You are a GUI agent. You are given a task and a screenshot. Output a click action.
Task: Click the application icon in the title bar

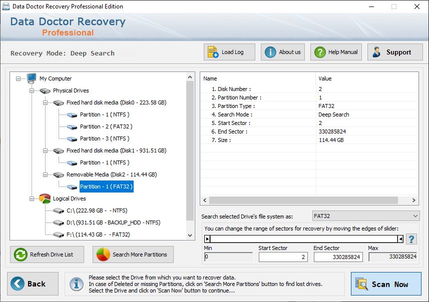click(x=6, y=6)
